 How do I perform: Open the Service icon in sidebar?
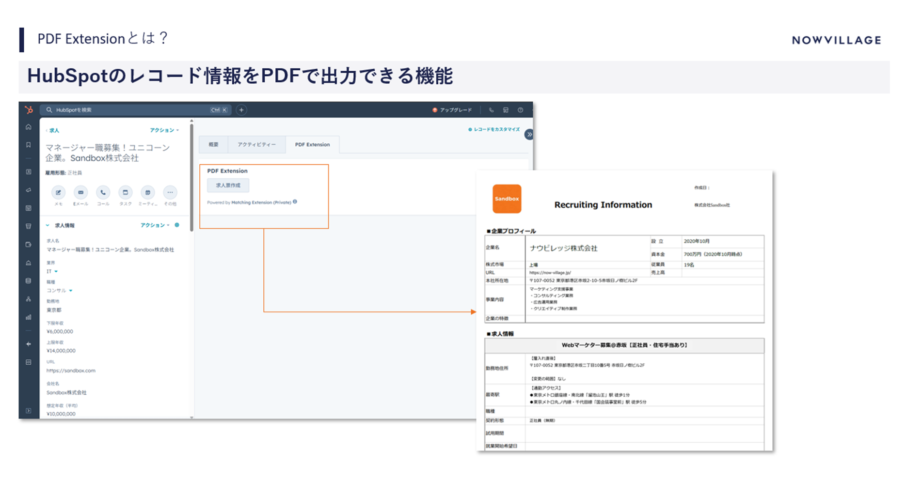[29, 263]
